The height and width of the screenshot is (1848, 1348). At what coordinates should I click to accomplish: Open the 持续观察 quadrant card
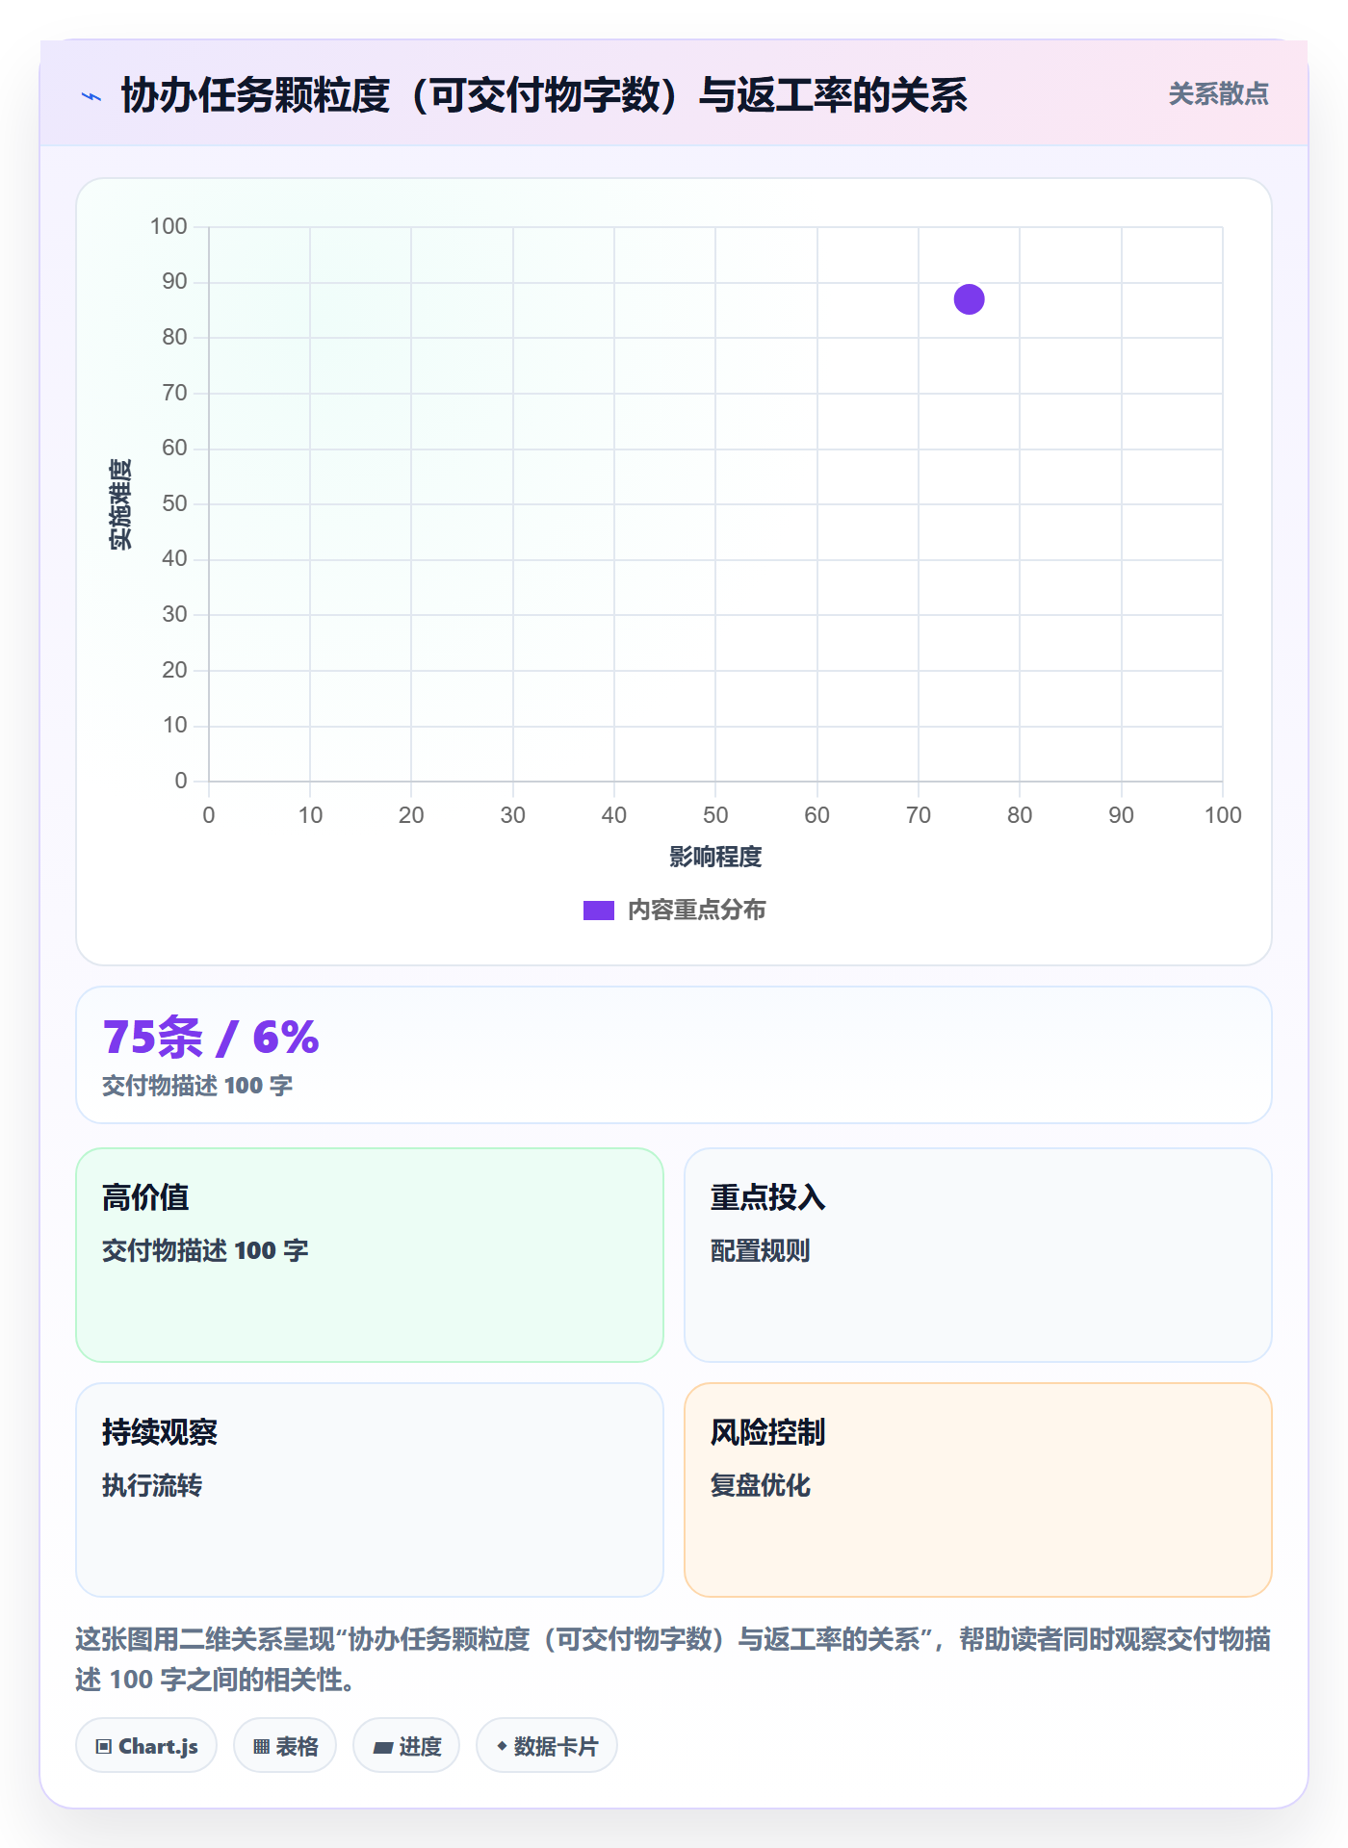coord(370,1489)
